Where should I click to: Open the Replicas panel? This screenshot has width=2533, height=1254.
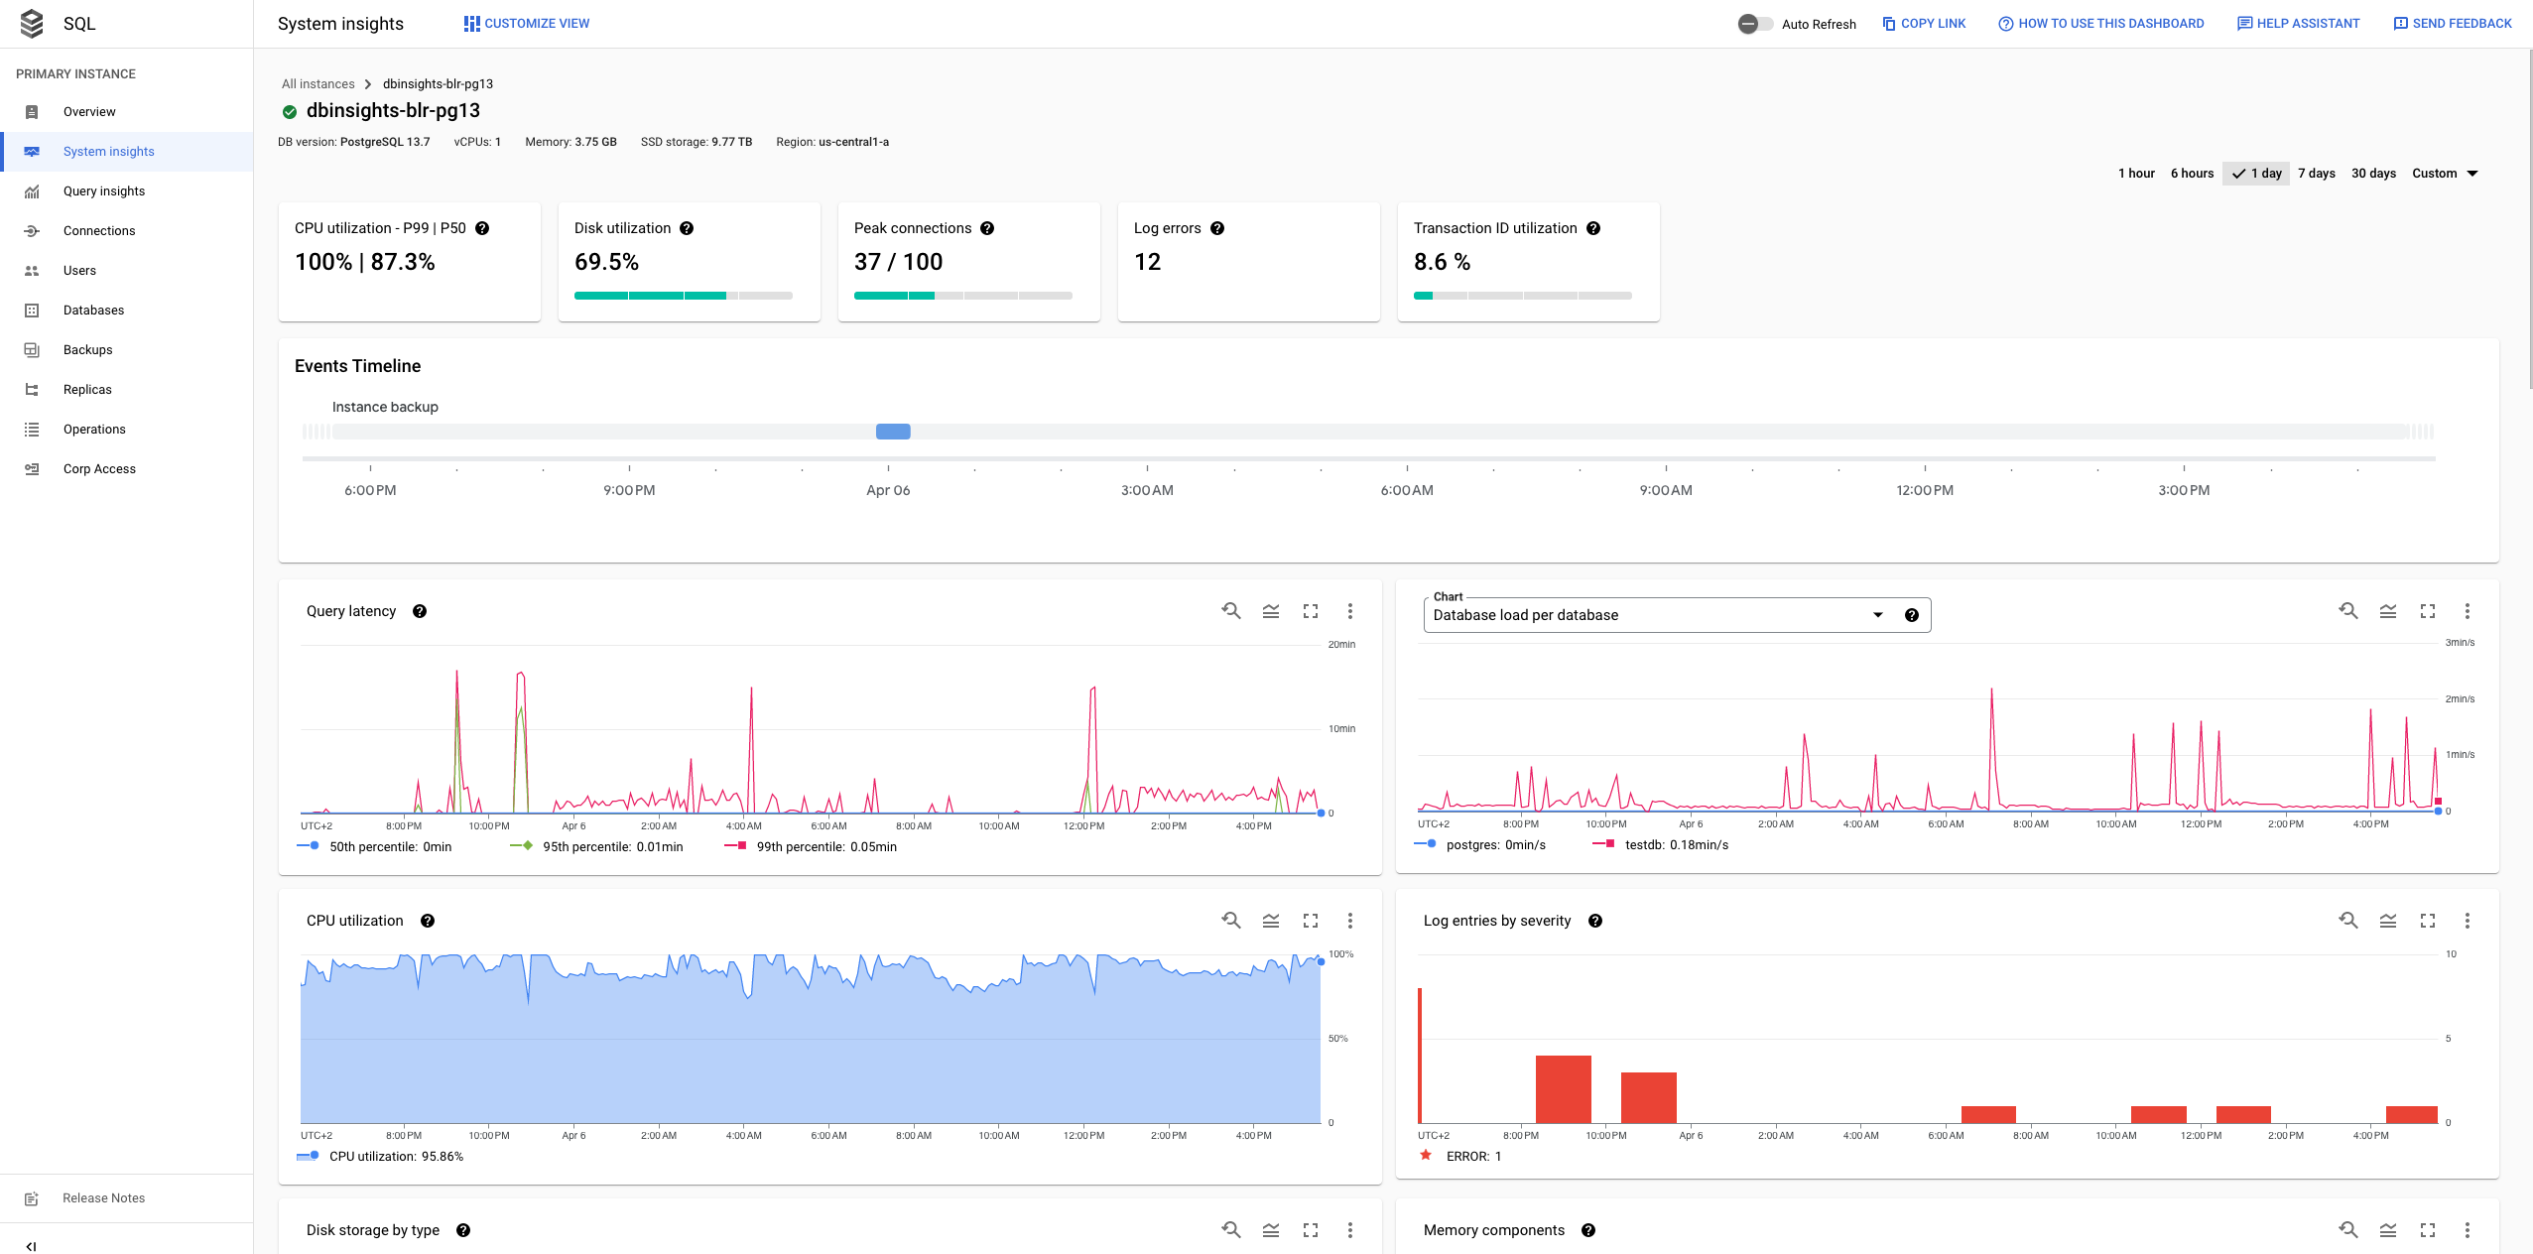pos(89,390)
